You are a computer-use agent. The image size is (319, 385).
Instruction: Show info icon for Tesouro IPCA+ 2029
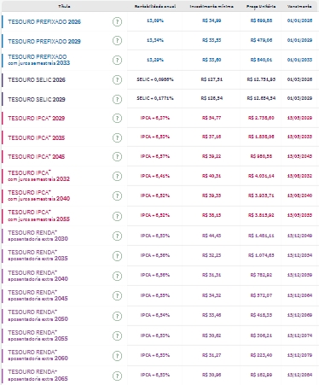[x=117, y=118]
